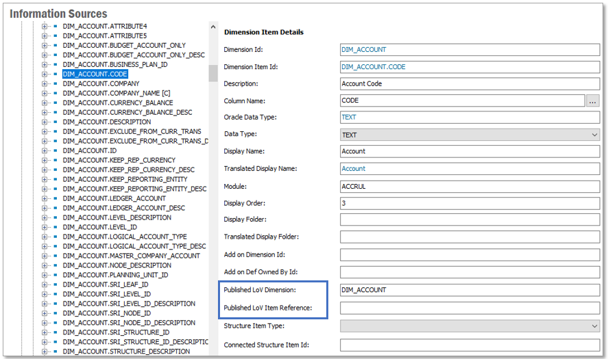Click the Description input field
The height and width of the screenshot is (359, 608).
(470, 83)
